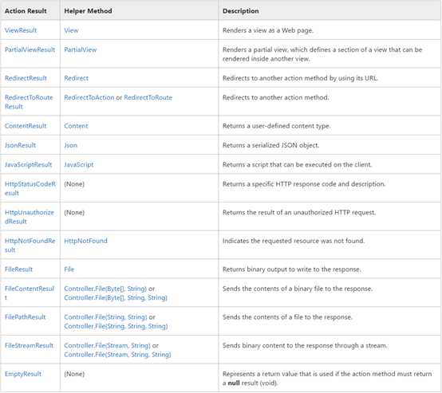Open the FileResult link
Screen dimensions: 442x393
pyautogui.click(x=18, y=269)
